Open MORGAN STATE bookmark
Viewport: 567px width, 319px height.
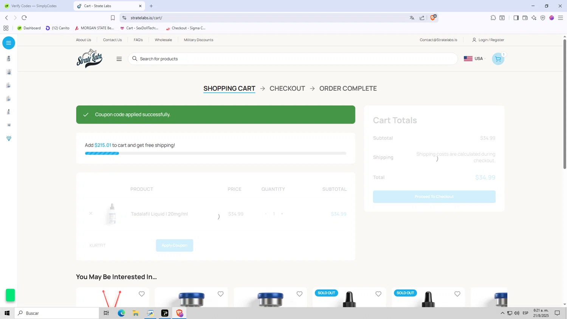[94, 28]
